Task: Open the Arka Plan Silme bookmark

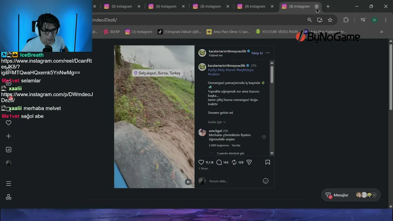Action: pyautogui.click(x=228, y=32)
